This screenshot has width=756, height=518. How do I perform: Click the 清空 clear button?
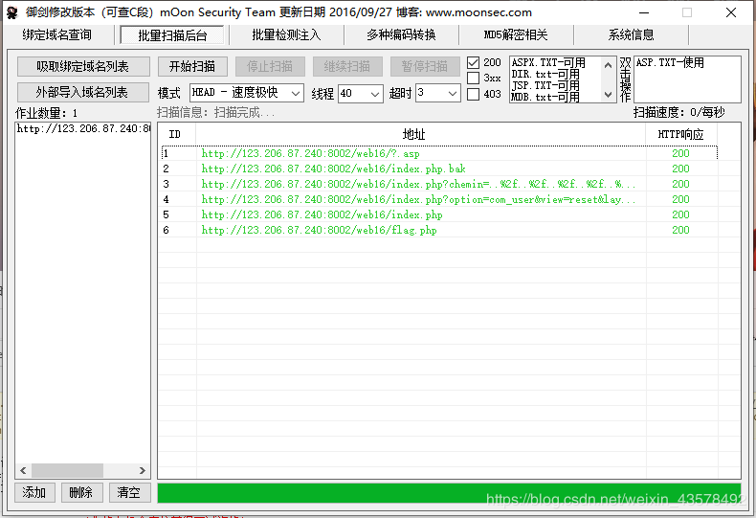pyautogui.click(x=129, y=492)
